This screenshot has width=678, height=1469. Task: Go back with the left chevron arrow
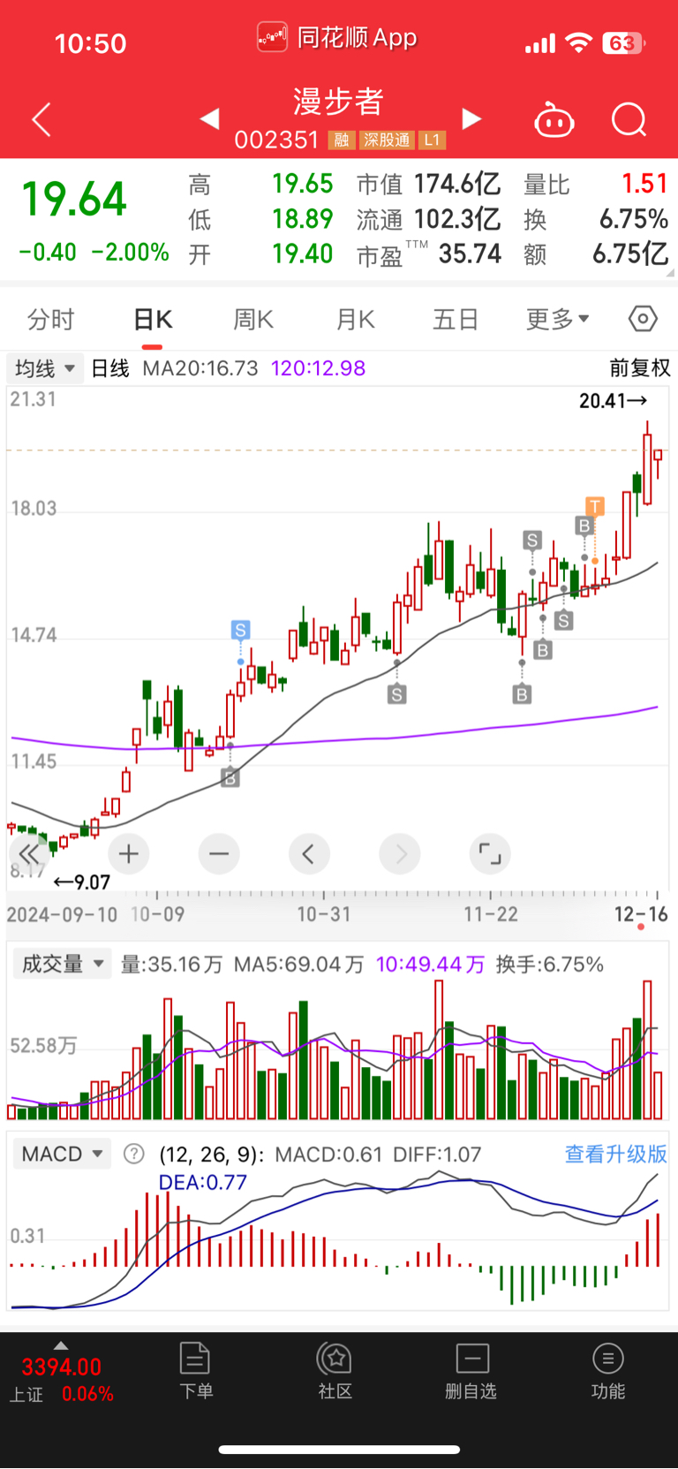41,119
